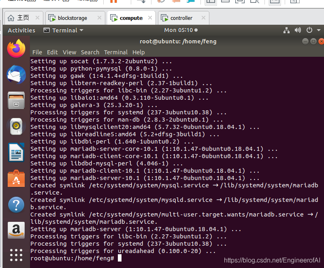
Task: Click the terminal title root@ubuntu: /home/feng
Action: [x=178, y=41]
